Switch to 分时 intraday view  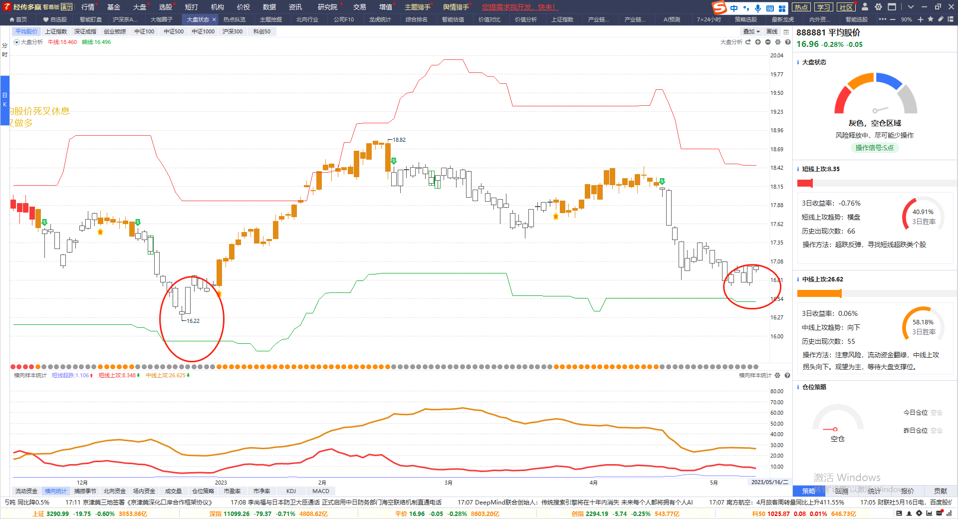point(5,50)
